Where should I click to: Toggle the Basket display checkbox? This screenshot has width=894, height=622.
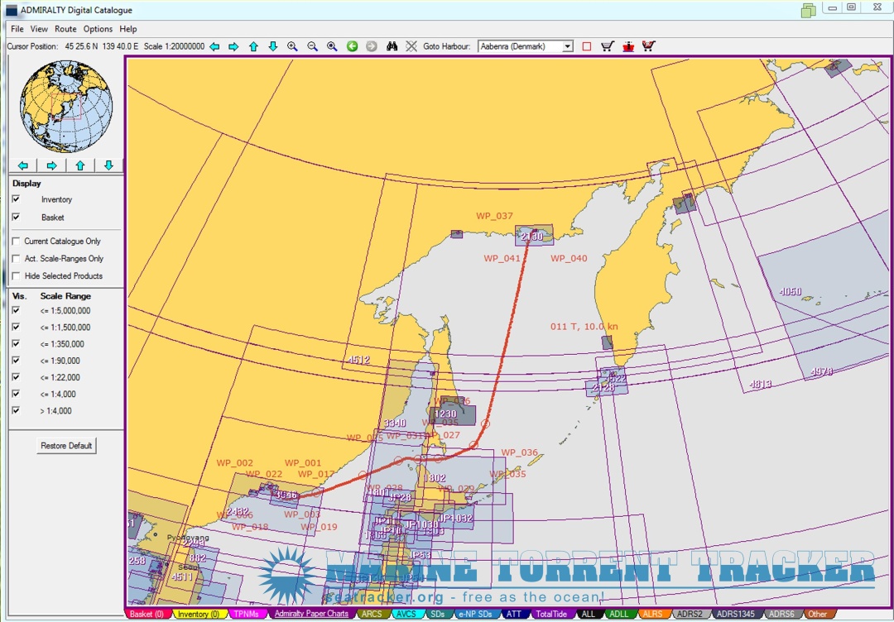click(16, 217)
